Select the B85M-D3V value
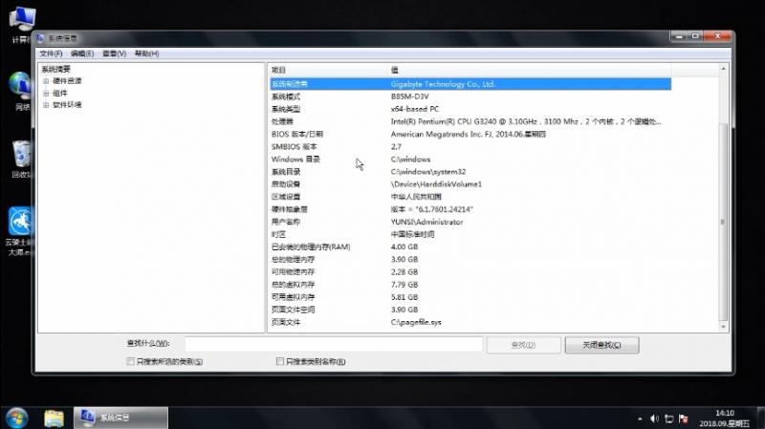Image resolution: width=765 pixels, height=429 pixels. 410,97
